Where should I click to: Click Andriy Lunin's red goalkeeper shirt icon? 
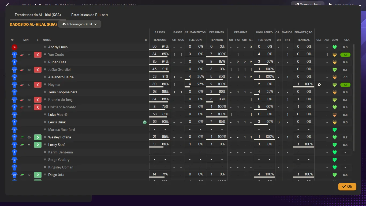[14, 47]
